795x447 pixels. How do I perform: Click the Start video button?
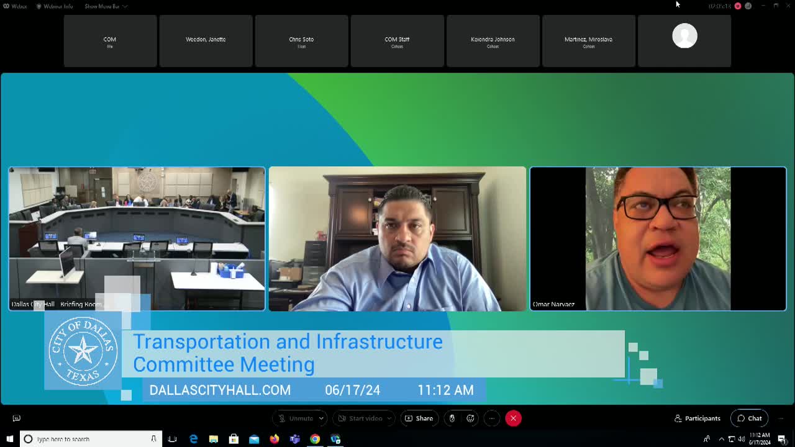(360, 418)
